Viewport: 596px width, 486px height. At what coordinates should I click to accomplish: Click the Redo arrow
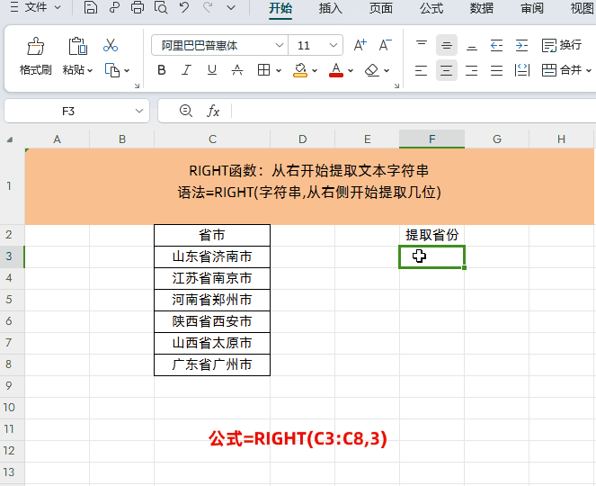208,7
